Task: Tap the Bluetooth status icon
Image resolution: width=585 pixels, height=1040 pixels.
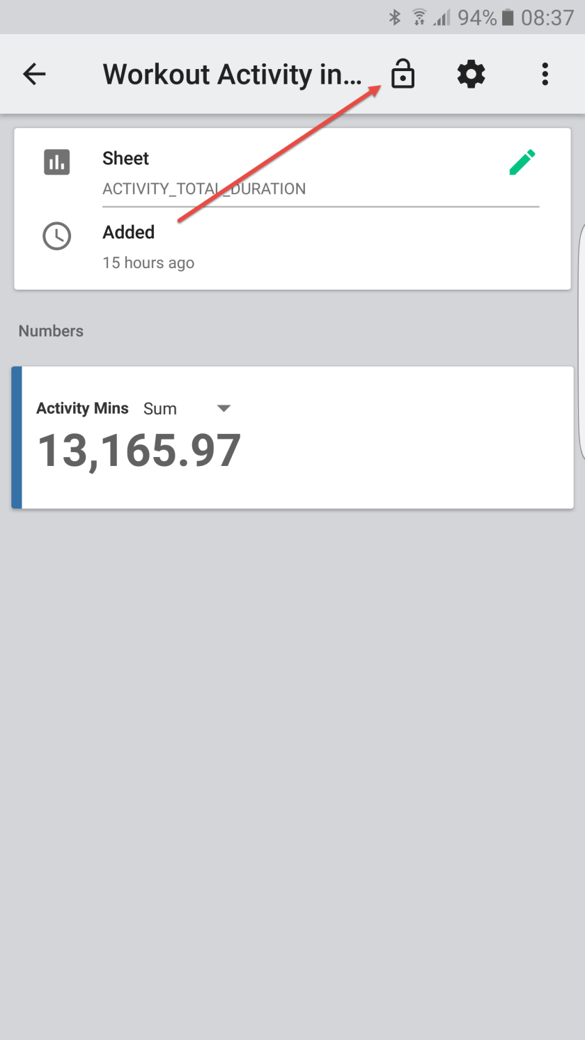Action: (x=395, y=17)
